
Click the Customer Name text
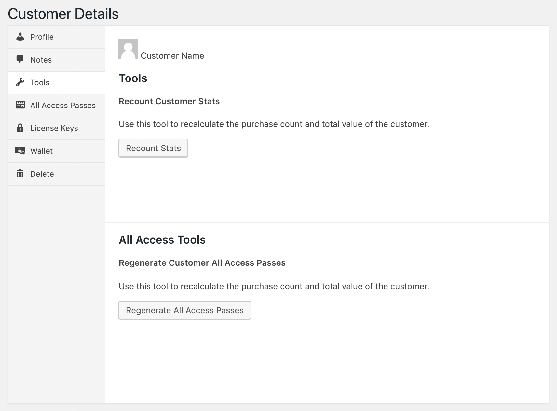pos(172,56)
